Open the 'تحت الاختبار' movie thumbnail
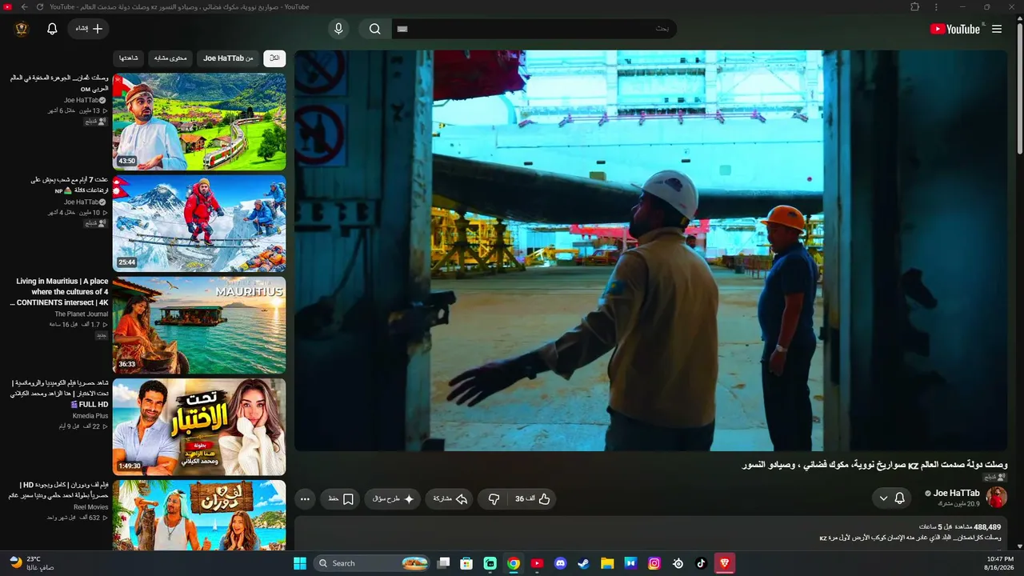Viewport: 1024px width, 576px height. tap(199, 427)
